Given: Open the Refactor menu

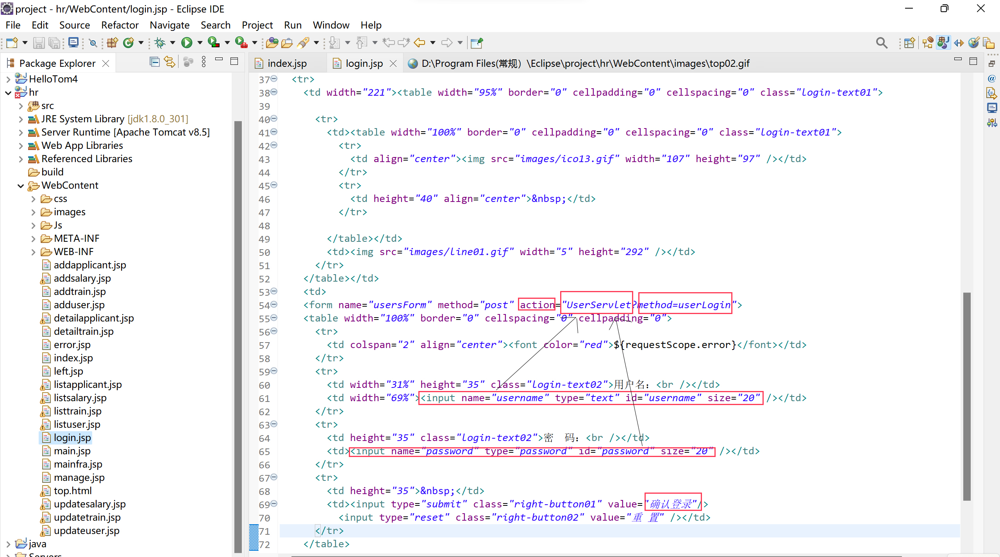Looking at the screenshot, I should click(x=120, y=25).
